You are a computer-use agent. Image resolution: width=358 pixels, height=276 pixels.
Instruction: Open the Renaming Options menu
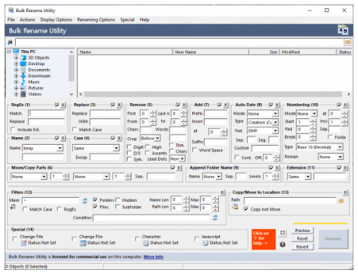(x=96, y=20)
